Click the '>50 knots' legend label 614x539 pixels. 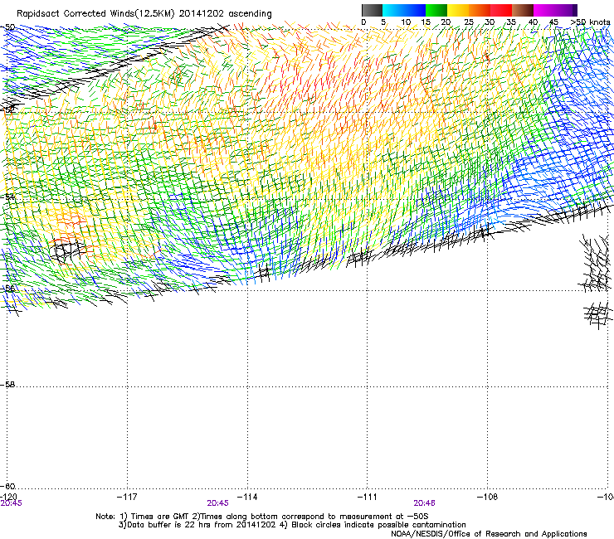[591, 22]
